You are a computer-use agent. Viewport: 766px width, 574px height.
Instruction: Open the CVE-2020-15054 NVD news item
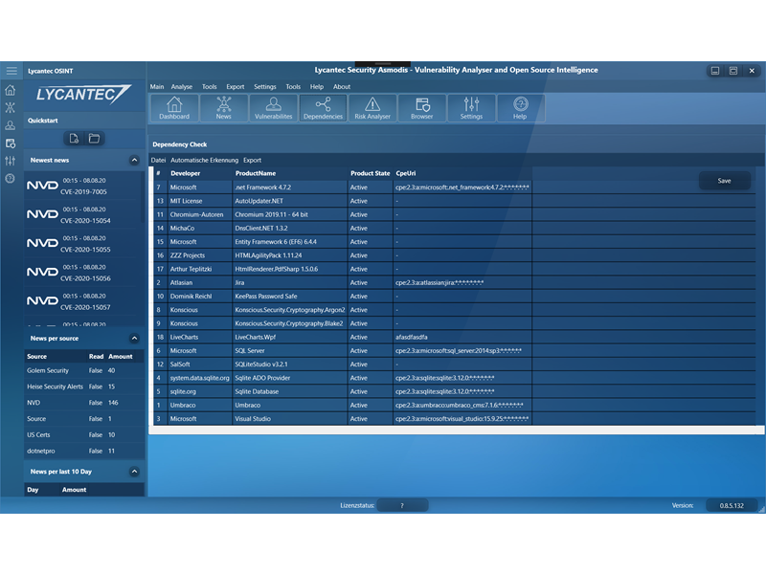tap(83, 214)
